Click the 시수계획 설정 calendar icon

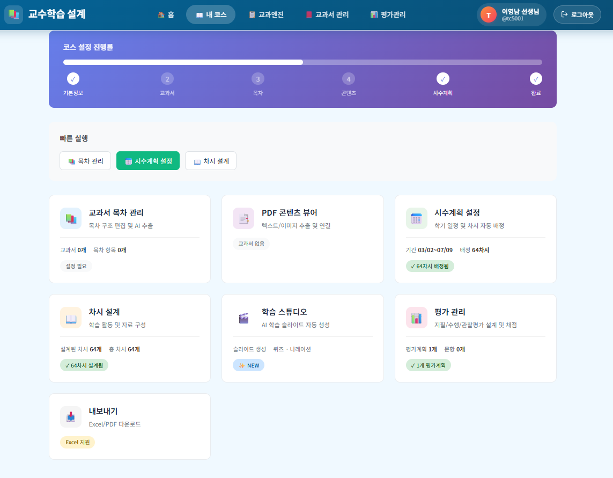[x=416, y=218]
